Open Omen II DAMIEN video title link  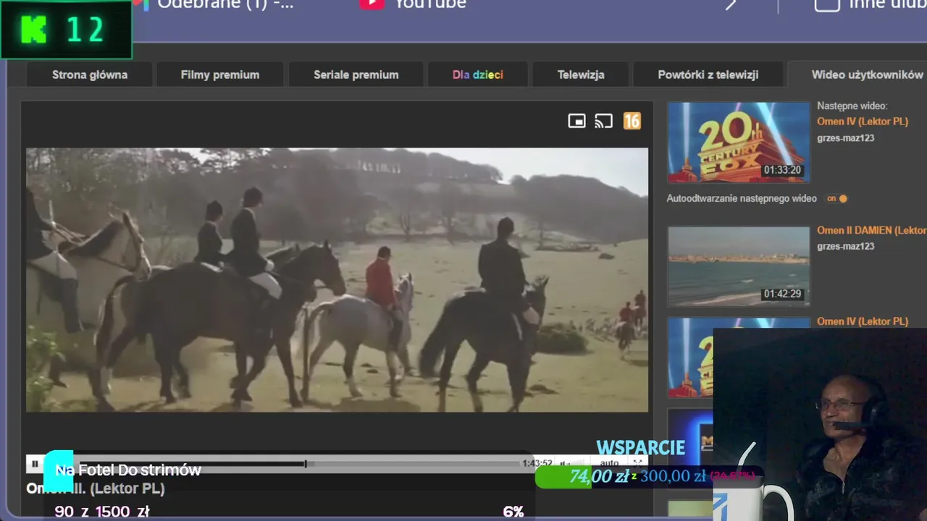(872, 230)
